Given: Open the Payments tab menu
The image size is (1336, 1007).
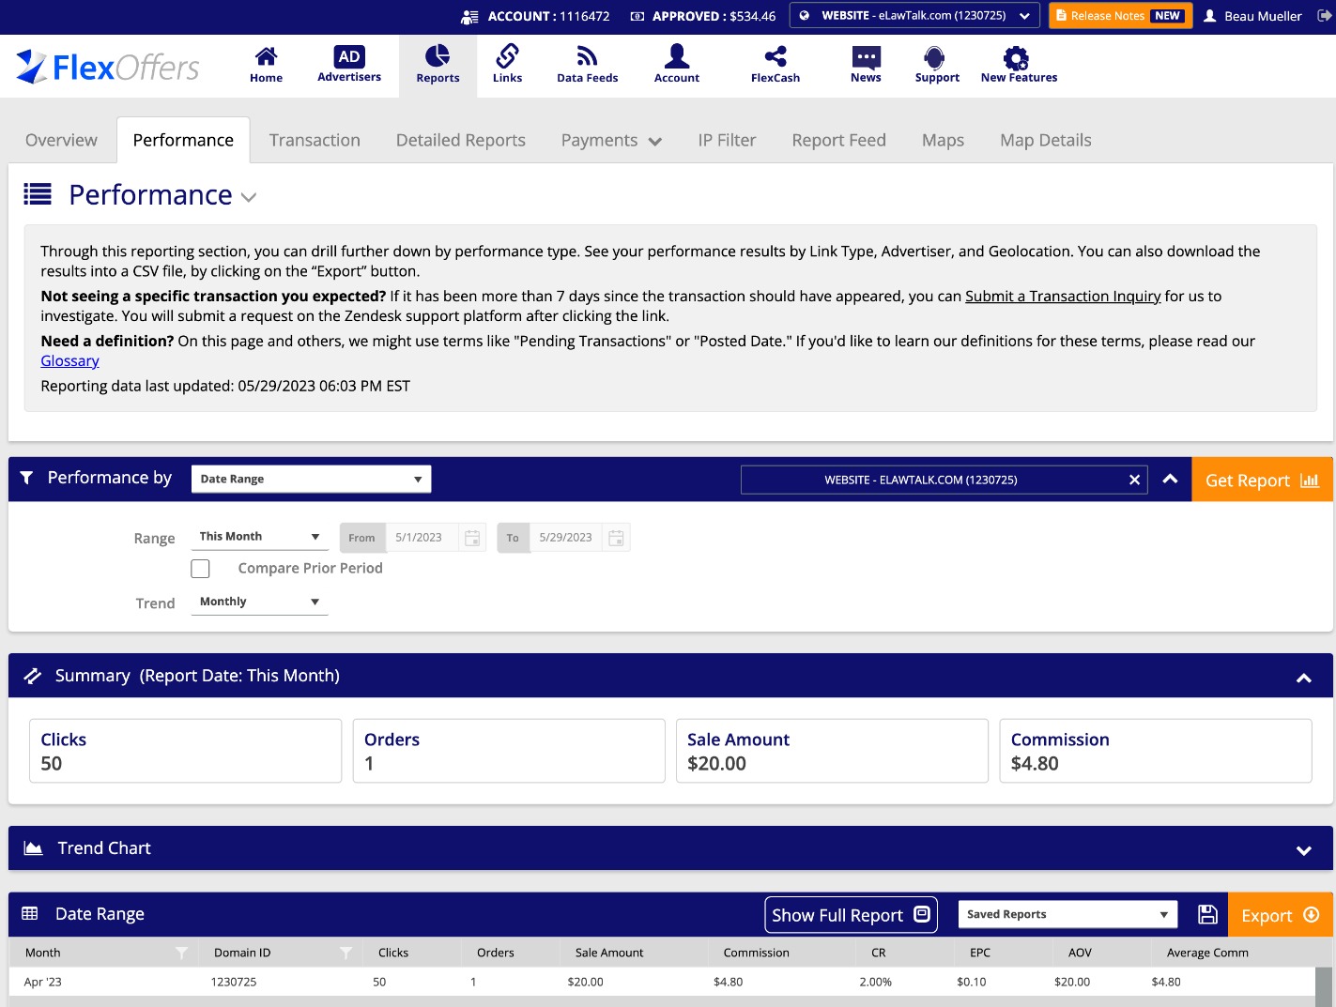Looking at the screenshot, I should 611,140.
